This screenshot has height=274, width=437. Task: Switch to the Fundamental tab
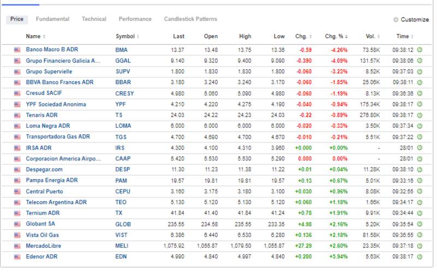point(52,19)
